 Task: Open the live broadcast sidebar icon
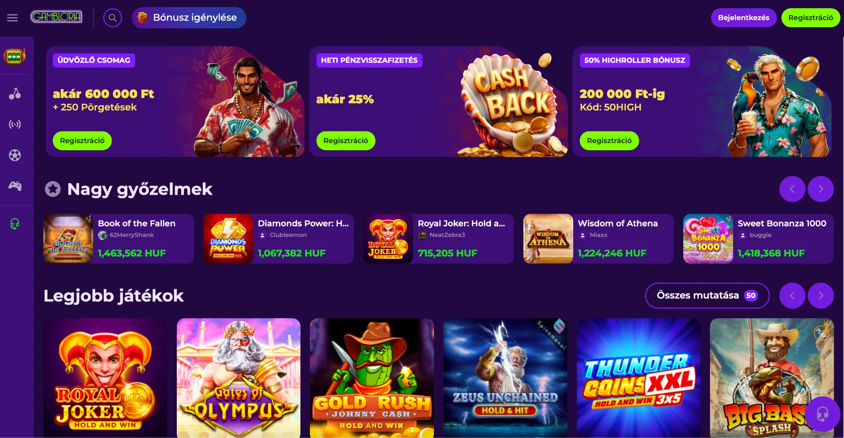point(15,124)
